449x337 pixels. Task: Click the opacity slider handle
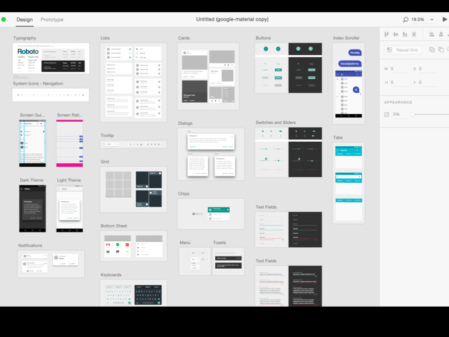point(412,114)
